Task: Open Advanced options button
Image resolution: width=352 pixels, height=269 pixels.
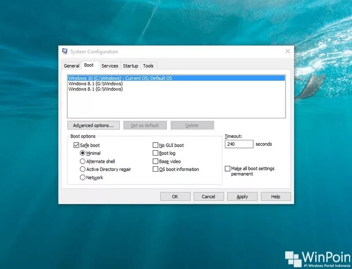Action: coord(93,126)
